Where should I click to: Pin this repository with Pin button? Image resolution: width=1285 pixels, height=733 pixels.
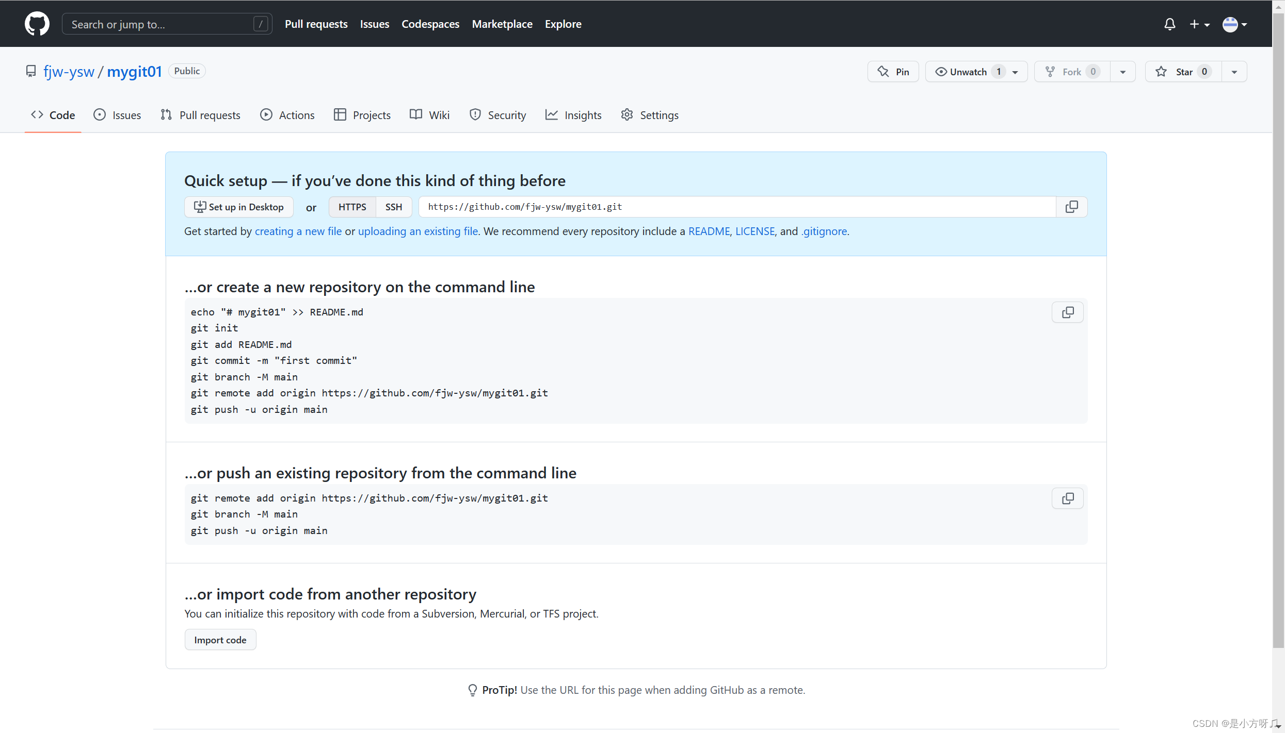coord(893,72)
